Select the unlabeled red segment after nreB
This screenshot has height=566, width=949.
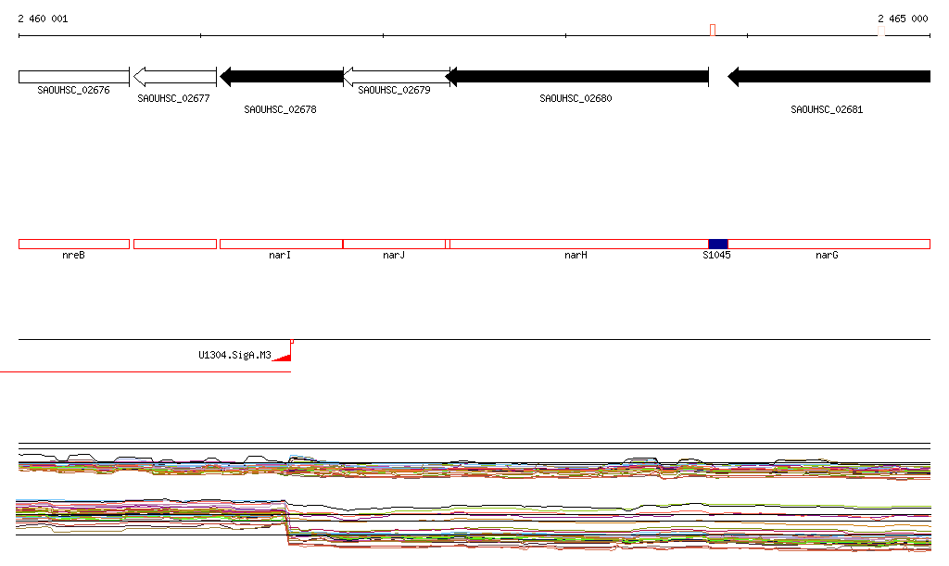(x=175, y=245)
